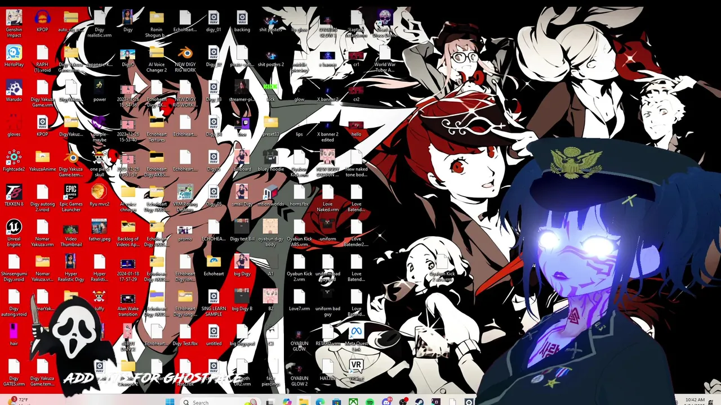
Task: Select the big Digy B file
Action: (242, 300)
